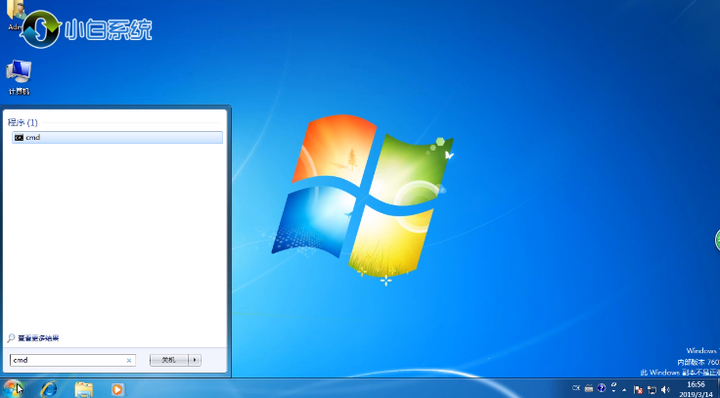Launch Internet Explorer from taskbar
720x398 pixels.
(49, 389)
